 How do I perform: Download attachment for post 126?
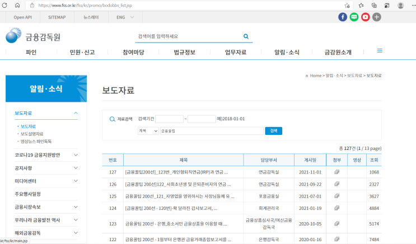tap(336, 184)
